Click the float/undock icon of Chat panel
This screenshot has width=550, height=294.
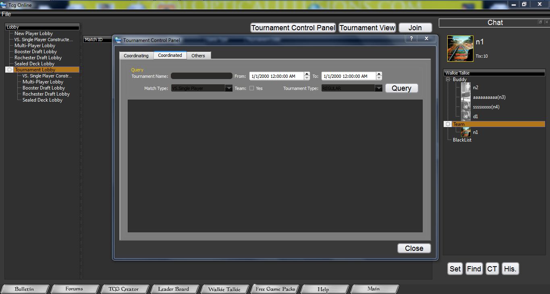click(x=540, y=22)
